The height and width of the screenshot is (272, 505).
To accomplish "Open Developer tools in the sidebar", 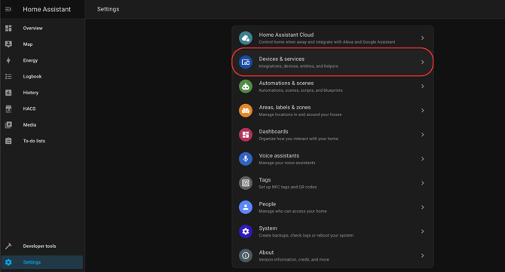I will pyautogui.click(x=39, y=246).
